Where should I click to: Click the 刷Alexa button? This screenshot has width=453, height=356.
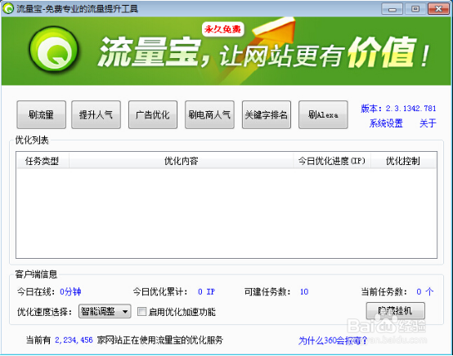323,114
